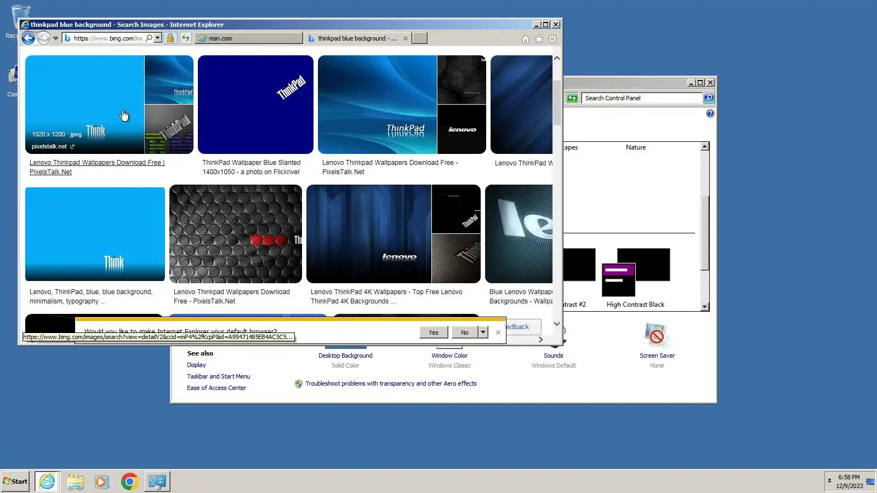Click the address bar URL field
The image size is (877, 493).
(108, 38)
